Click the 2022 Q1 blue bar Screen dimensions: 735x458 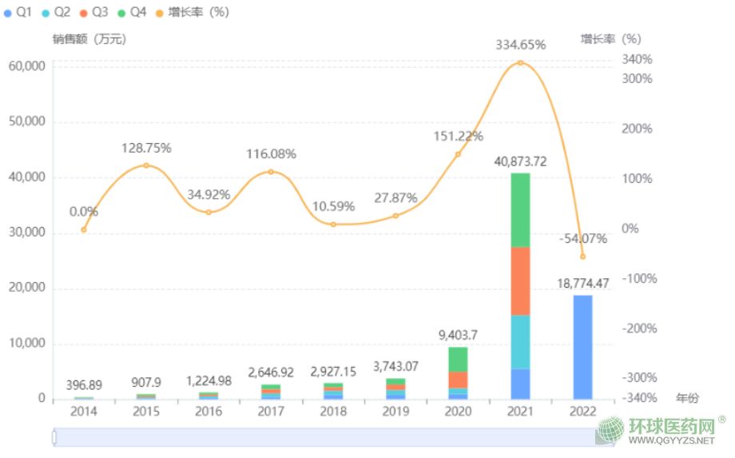tap(582, 347)
